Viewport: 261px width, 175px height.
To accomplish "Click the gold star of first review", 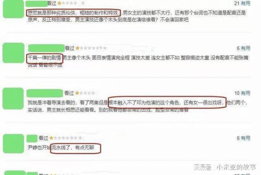I will click(x=60, y=3).
